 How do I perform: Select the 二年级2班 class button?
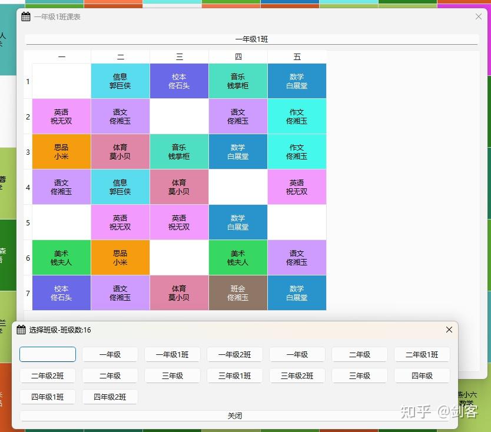(48, 375)
